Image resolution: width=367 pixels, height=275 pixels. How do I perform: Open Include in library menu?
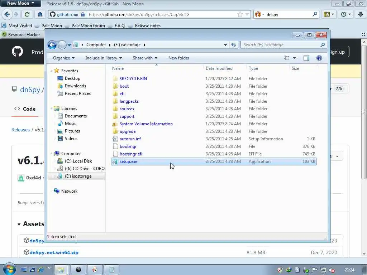click(104, 58)
